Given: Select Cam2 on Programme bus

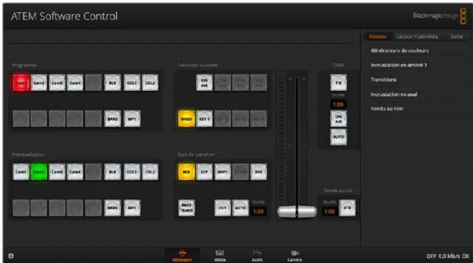Looking at the screenshot, I should pos(39,82).
